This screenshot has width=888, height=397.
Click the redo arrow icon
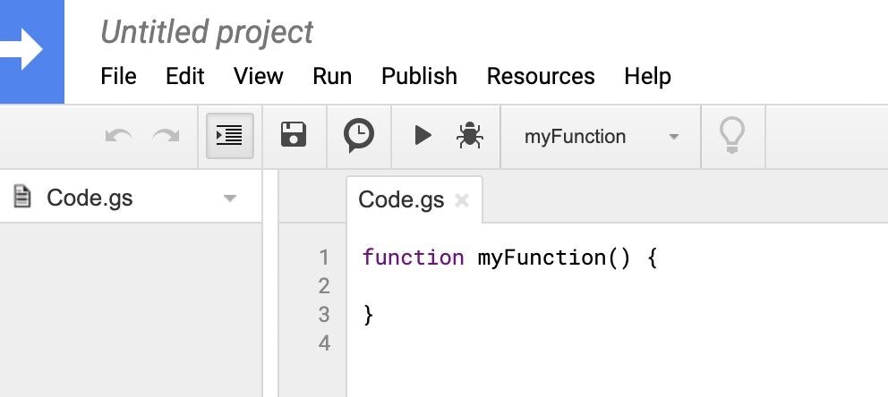pyautogui.click(x=166, y=136)
